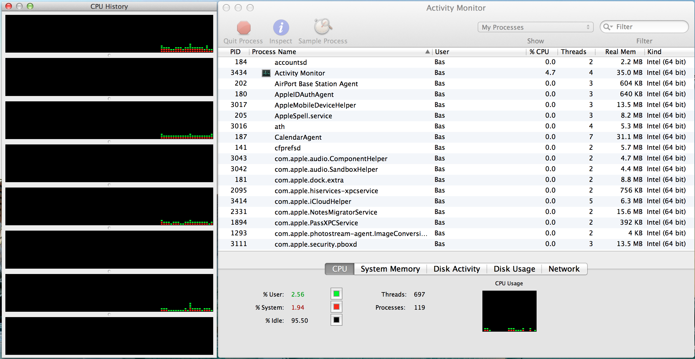Click inside the Filter search field

click(x=644, y=27)
